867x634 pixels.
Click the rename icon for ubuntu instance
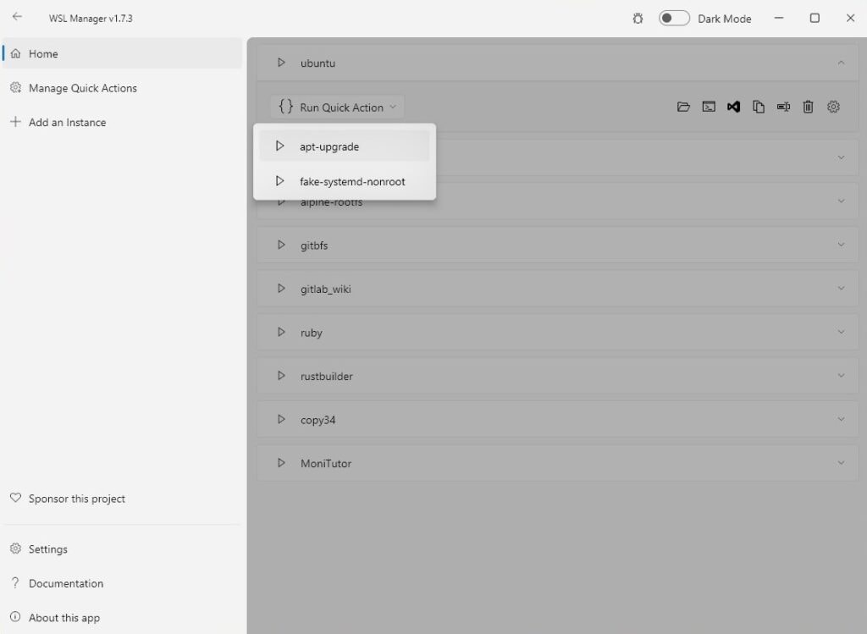coord(783,107)
